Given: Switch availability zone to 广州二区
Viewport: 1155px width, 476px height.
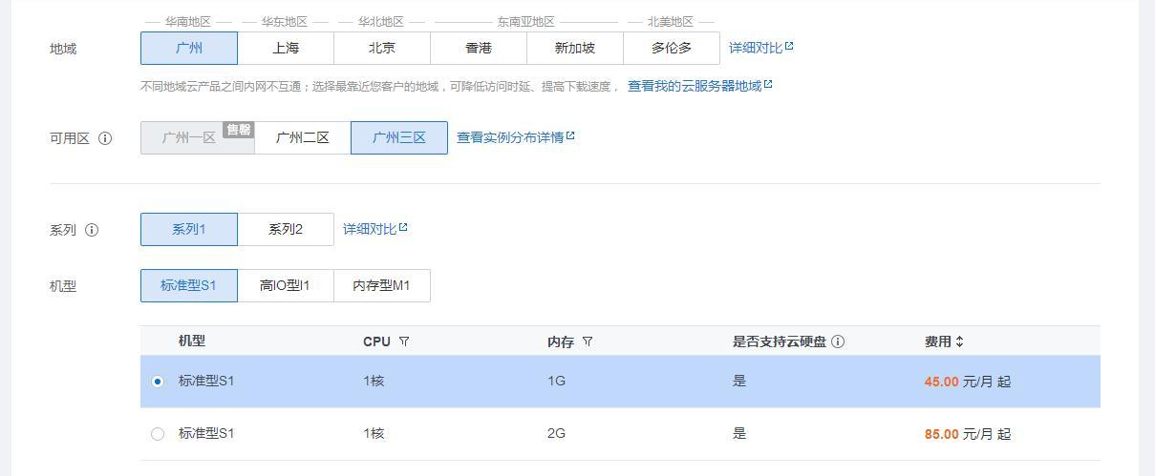Looking at the screenshot, I should [x=303, y=137].
